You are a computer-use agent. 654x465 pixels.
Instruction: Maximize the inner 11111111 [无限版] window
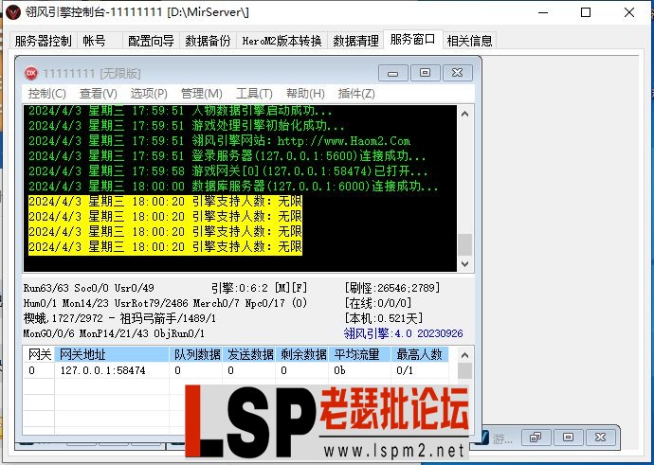[425, 73]
